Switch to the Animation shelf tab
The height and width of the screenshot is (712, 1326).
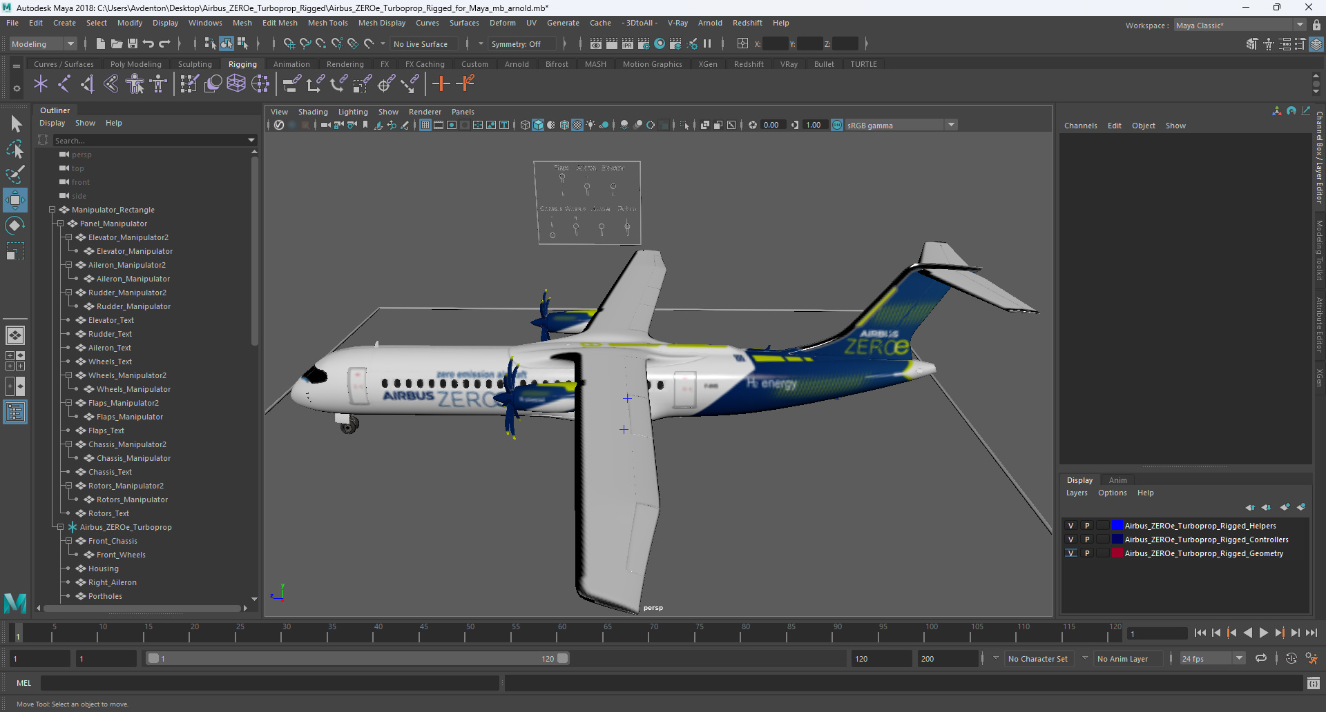291,64
